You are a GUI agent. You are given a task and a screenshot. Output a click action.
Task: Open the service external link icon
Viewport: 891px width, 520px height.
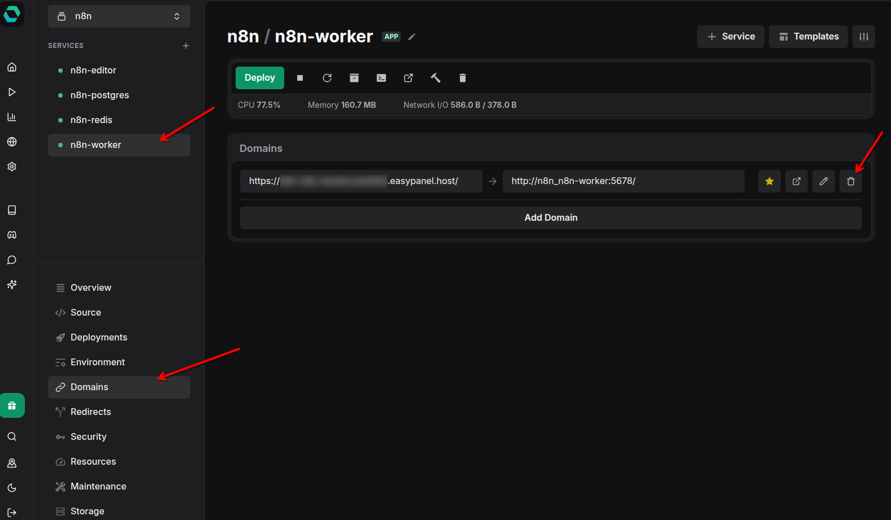[x=408, y=78]
